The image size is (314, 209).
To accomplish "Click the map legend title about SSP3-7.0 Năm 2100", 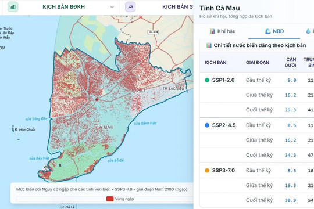I will pyautogui.click(x=102, y=189).
